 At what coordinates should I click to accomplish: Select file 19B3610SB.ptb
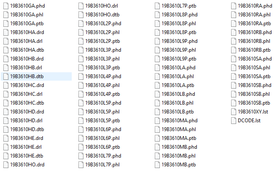(x=254, y=103)
